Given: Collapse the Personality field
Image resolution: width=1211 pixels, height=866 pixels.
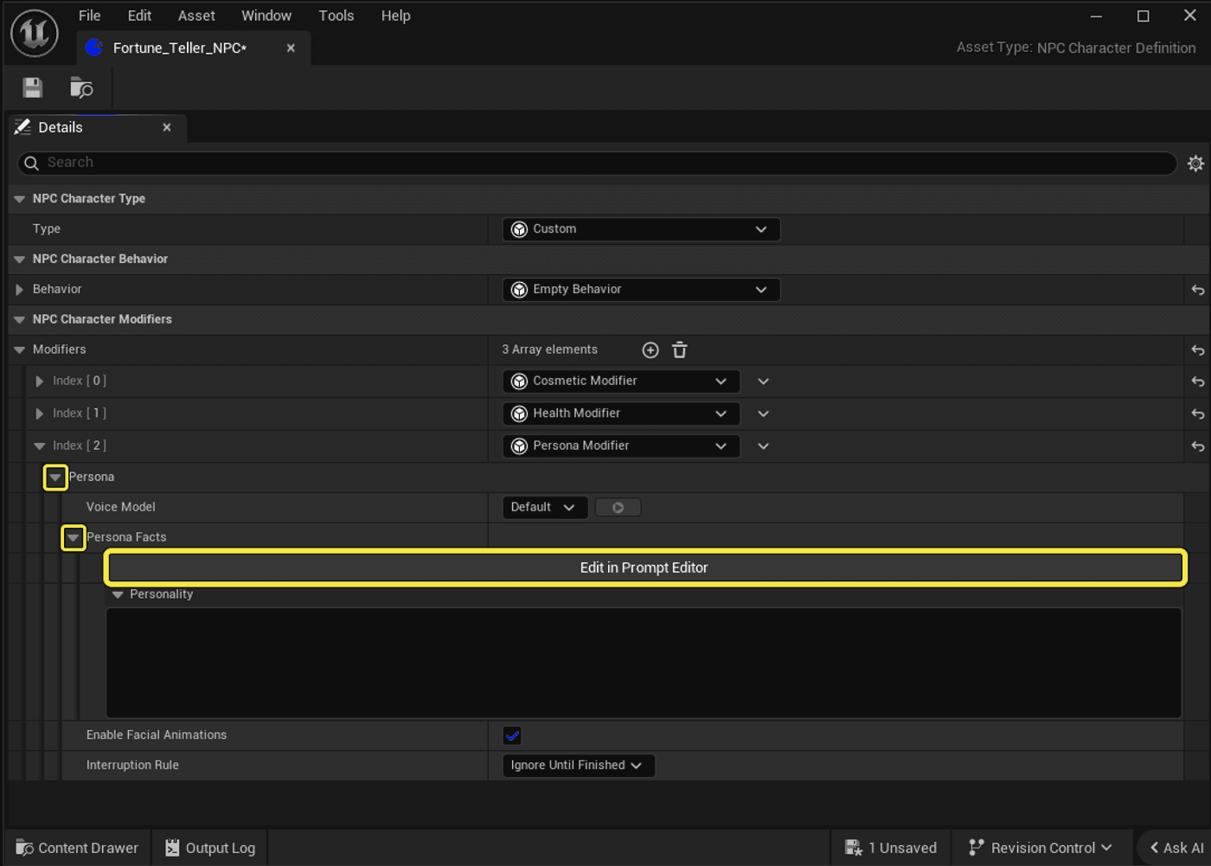Looking at the screenshot, I should (x=118, y=595).
